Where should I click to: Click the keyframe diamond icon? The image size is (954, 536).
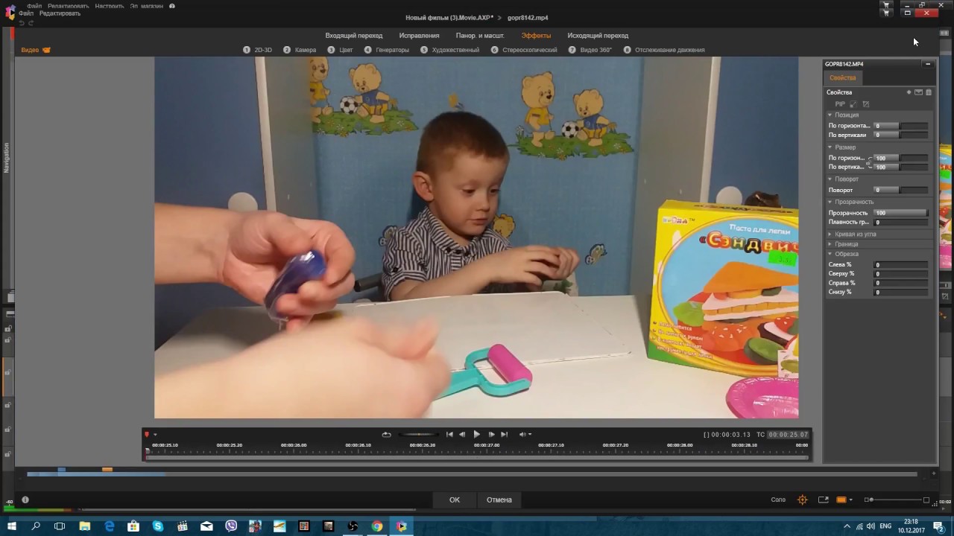(909, 92)
